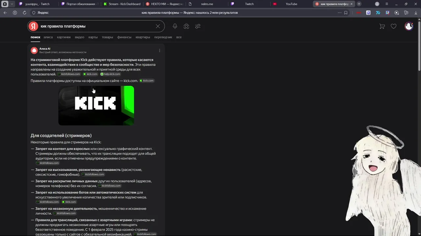This screenshot has width=421, height=236.
Task: Click the Алиса AI red logo icon
Action: tap(34, 50)
